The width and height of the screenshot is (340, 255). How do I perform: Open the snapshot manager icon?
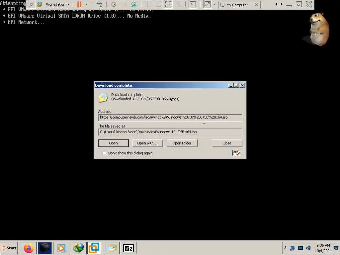tap(134, 4)
